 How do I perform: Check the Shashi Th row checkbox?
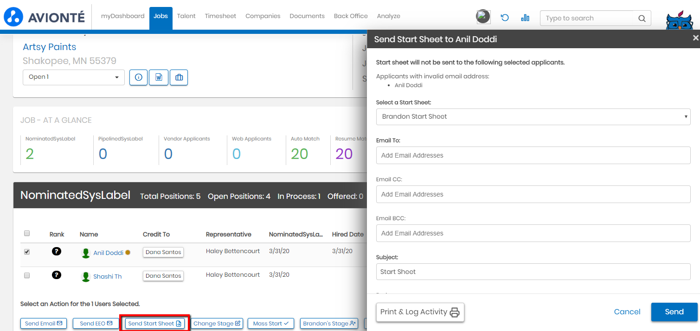(27, 275)
